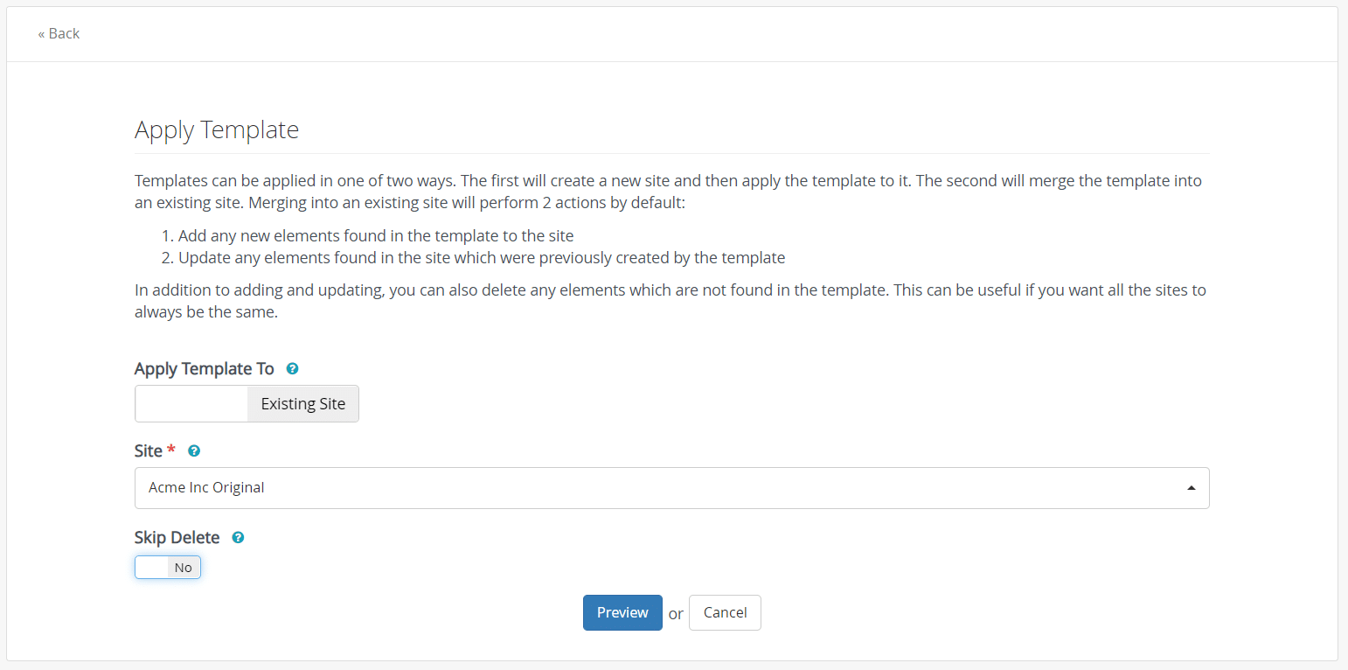This screenshot has height=670, width=1348.
Task: Toggle the Existing Site switch
Action: (x=247, y=404)
